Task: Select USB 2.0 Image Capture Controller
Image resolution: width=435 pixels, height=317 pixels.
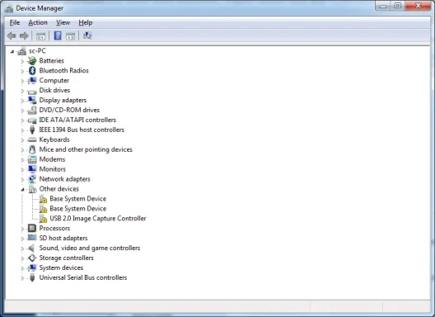Action: [98, 219]
